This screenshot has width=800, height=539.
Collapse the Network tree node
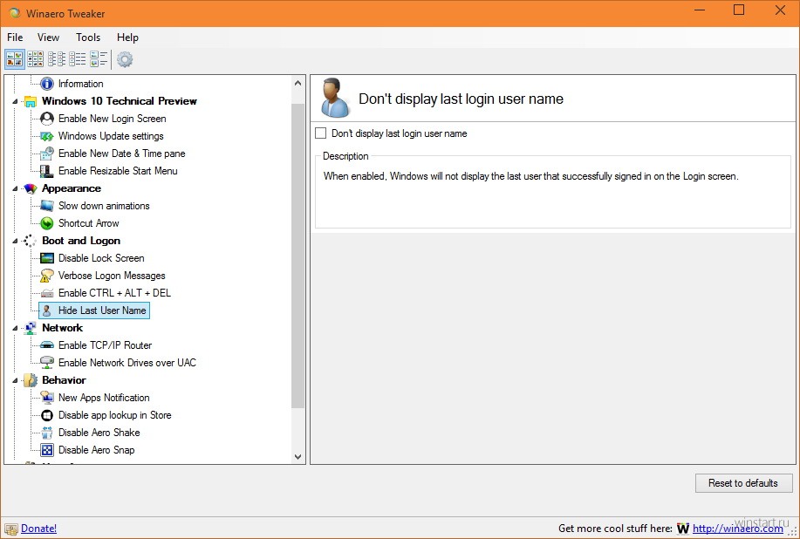pyautogui.click(x=15, y=329)
